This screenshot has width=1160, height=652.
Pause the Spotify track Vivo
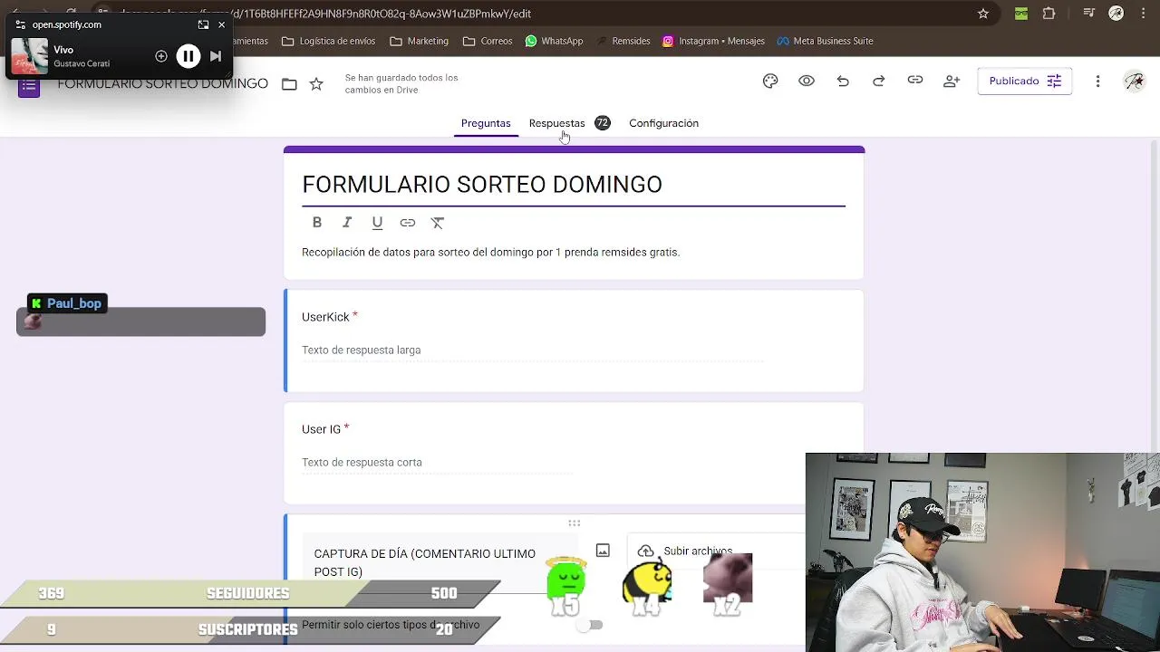tap(188, 56)
